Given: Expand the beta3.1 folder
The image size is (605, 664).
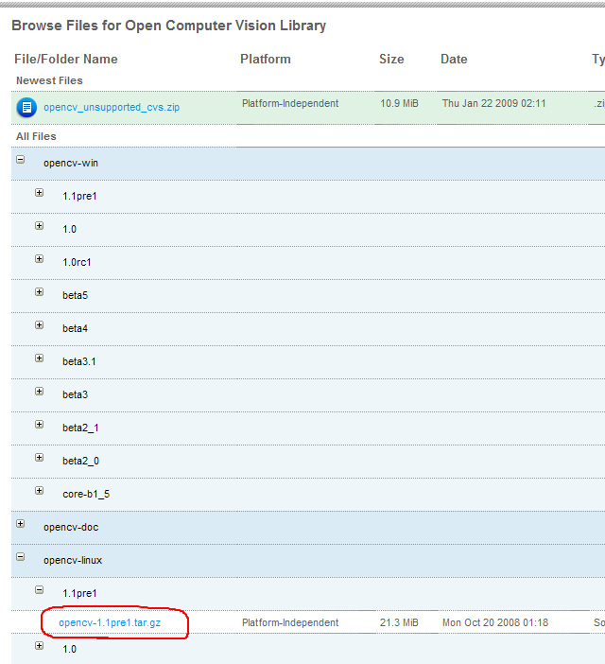Looking at the screenshot, I should (x=40, y=358).
